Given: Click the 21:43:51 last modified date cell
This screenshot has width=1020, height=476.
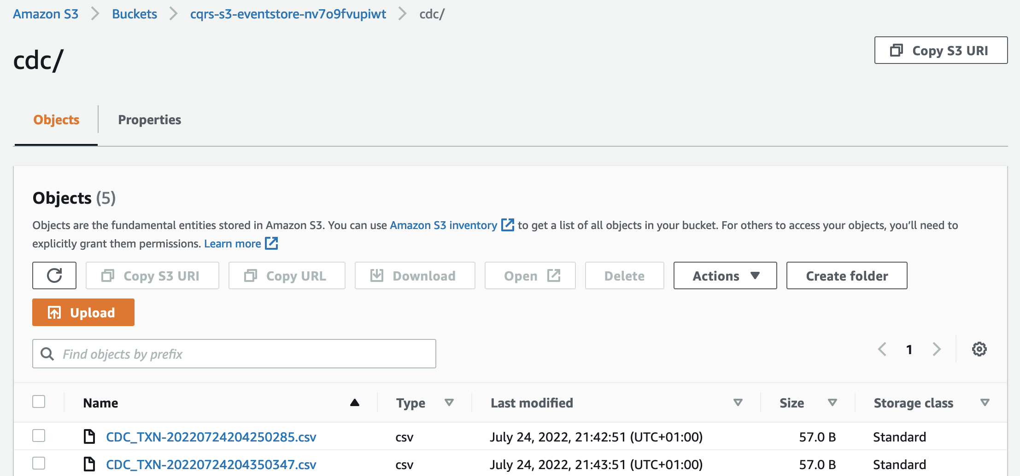Looking at the screenshot, I should [x=596, y=465].
